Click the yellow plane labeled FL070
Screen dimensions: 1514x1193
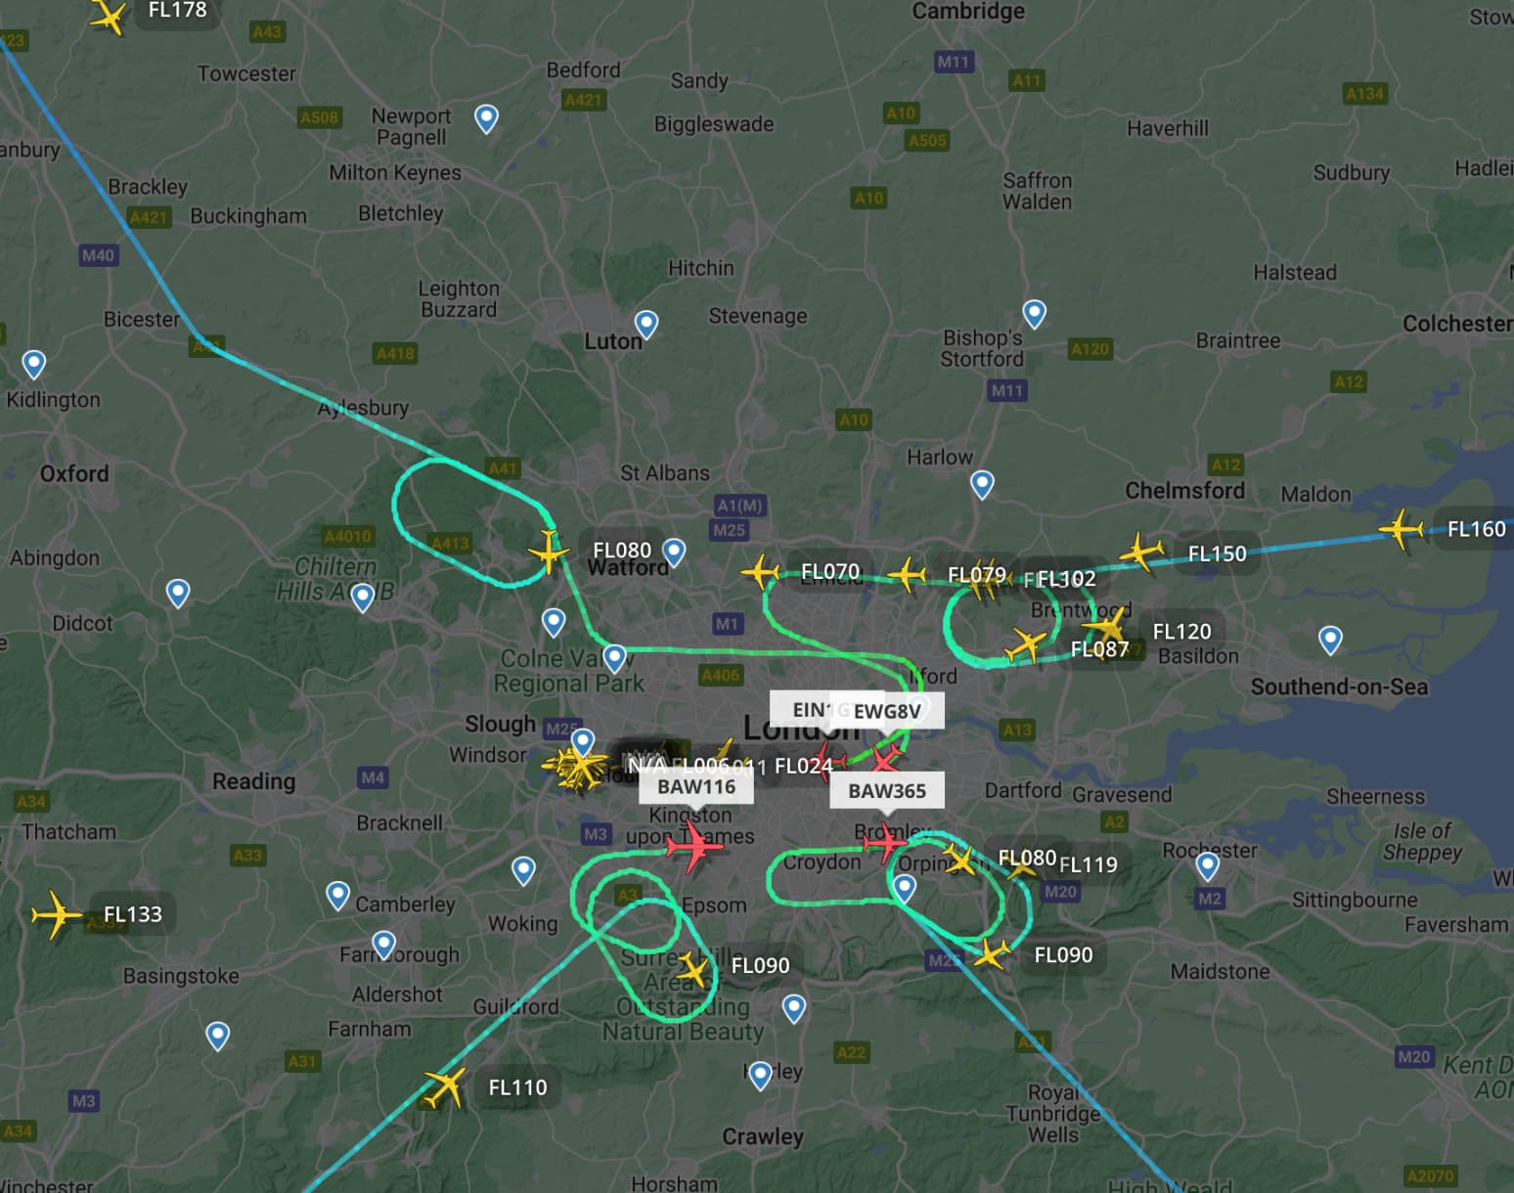pos(760,571)
